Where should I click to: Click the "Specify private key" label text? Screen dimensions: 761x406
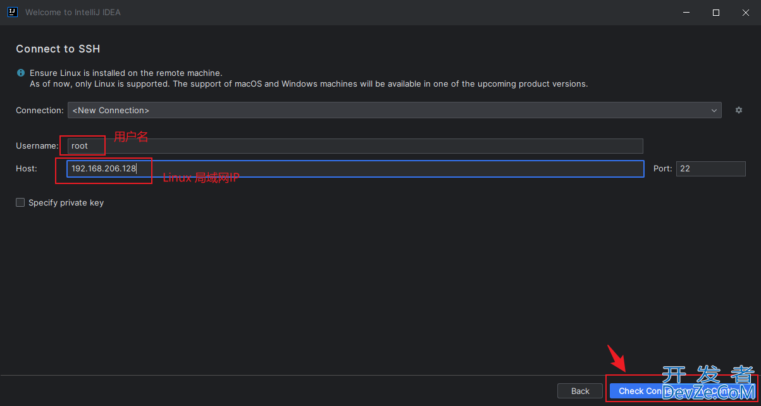coord(66,203)
